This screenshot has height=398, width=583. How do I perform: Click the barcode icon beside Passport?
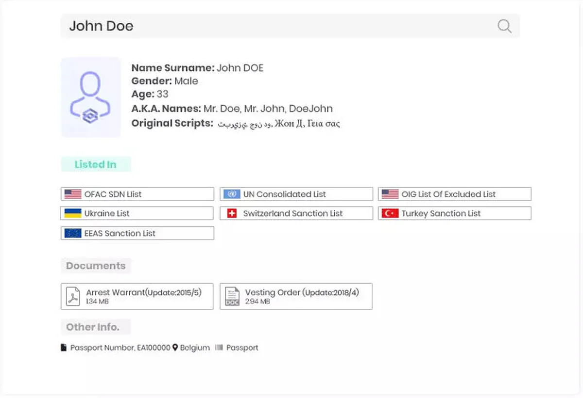tap(219, 348)
